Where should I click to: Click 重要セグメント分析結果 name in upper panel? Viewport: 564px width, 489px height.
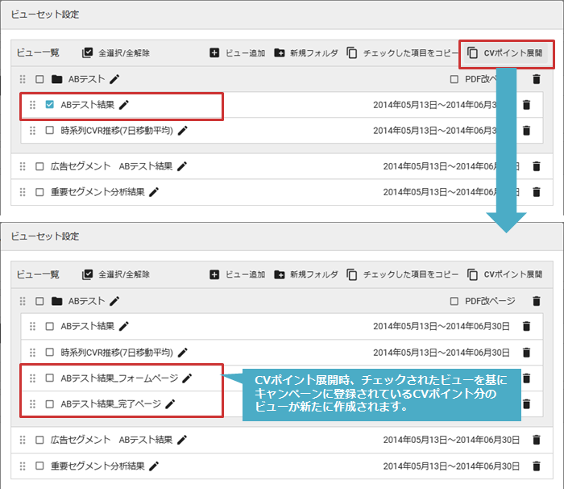pyautogui.click(x=97, y=192)
